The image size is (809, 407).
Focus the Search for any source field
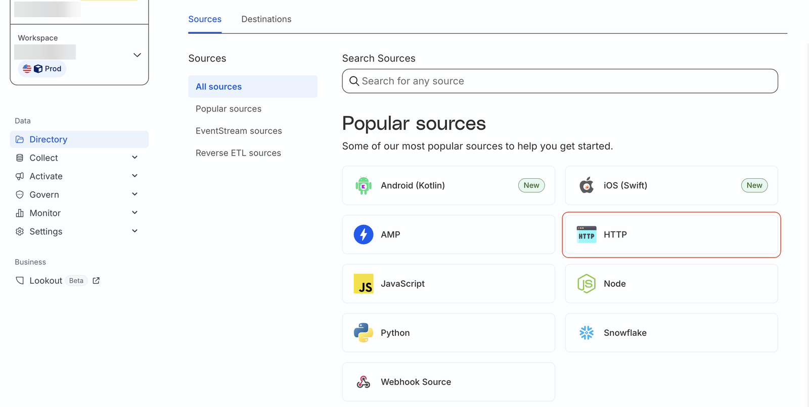click(560, 81)
